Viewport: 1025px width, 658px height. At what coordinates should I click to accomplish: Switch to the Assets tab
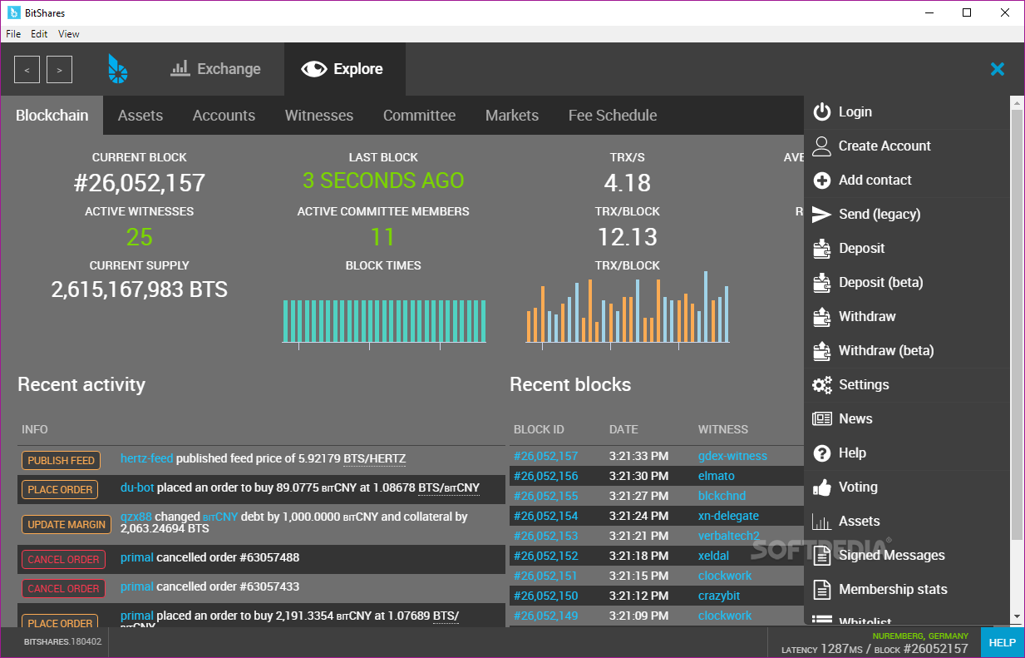[x=140, y=116]
